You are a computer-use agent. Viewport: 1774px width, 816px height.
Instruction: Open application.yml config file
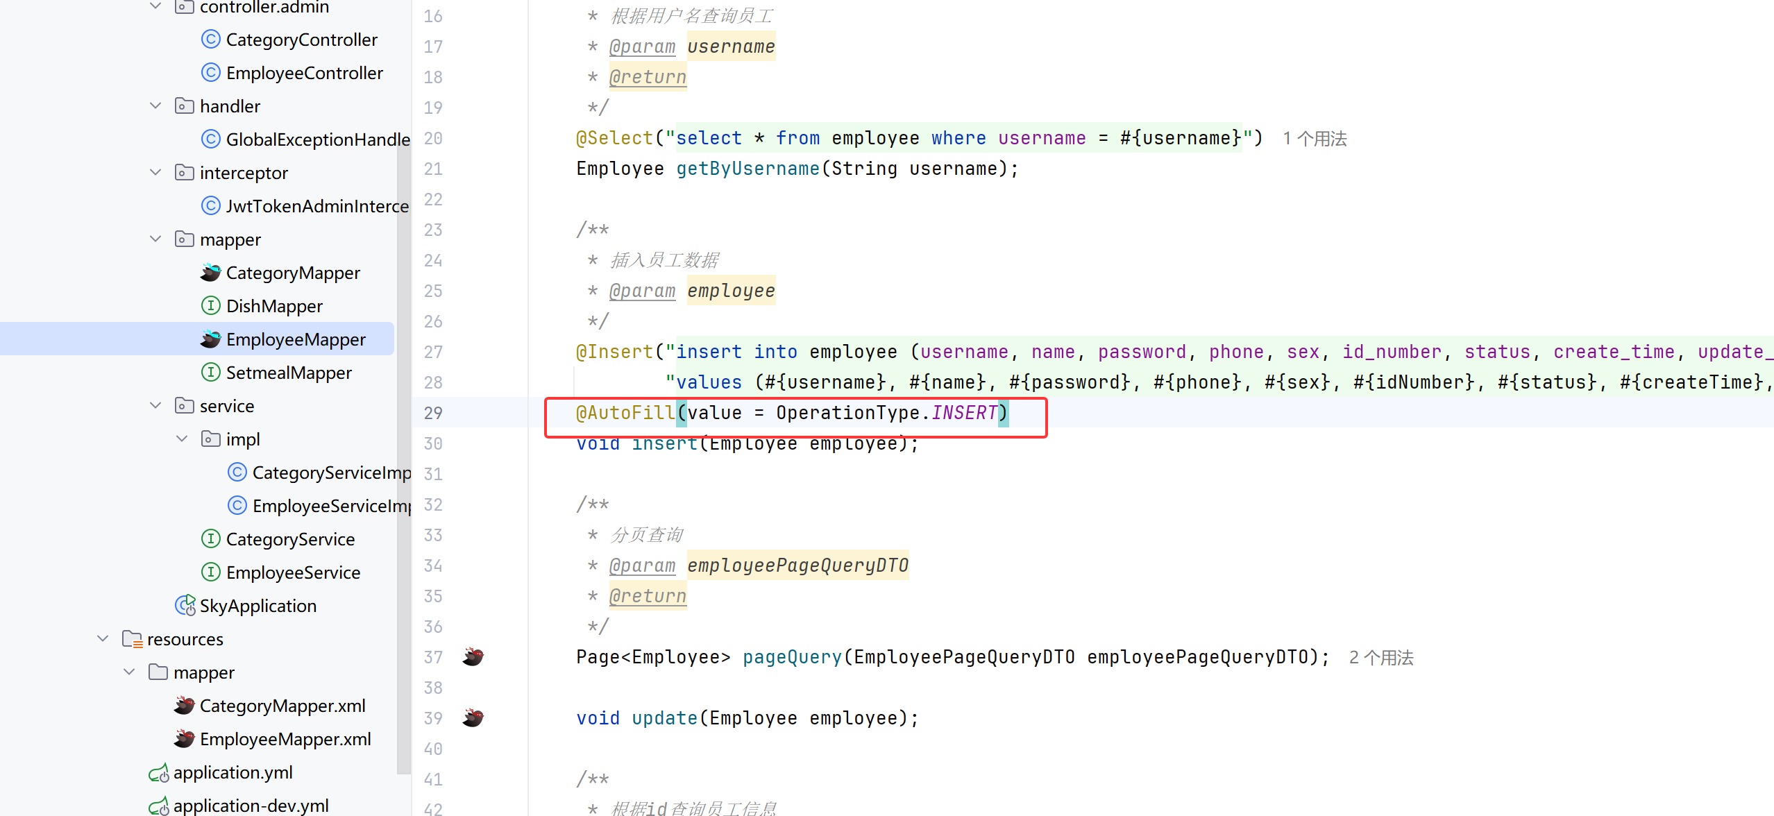[x=233, y=772]
